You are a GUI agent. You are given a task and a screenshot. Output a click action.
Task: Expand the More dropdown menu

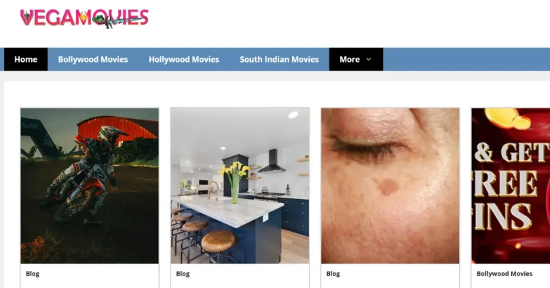356,59
